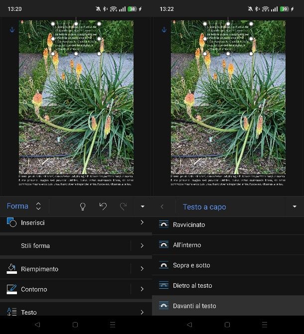304x334 pixels.
Task: Go back using the arrow beside Testo a capo
Action: (162, 207)
